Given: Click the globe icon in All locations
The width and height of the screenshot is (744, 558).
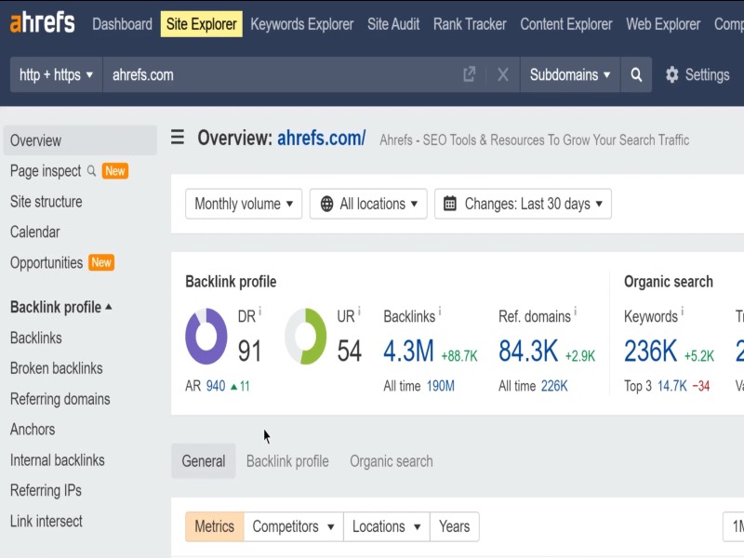Looking at the screenshot, I should [326, 204].
